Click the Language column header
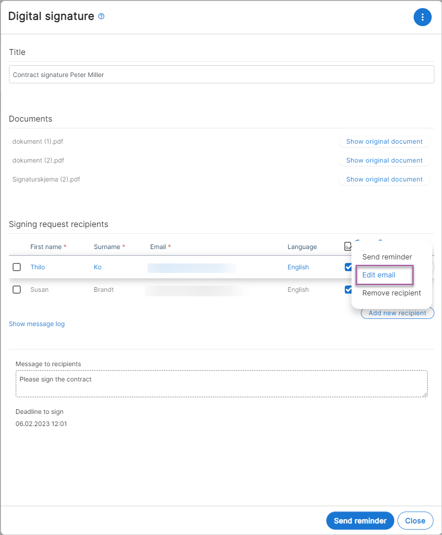Screen dimensions: 442x535 point(302,247)
